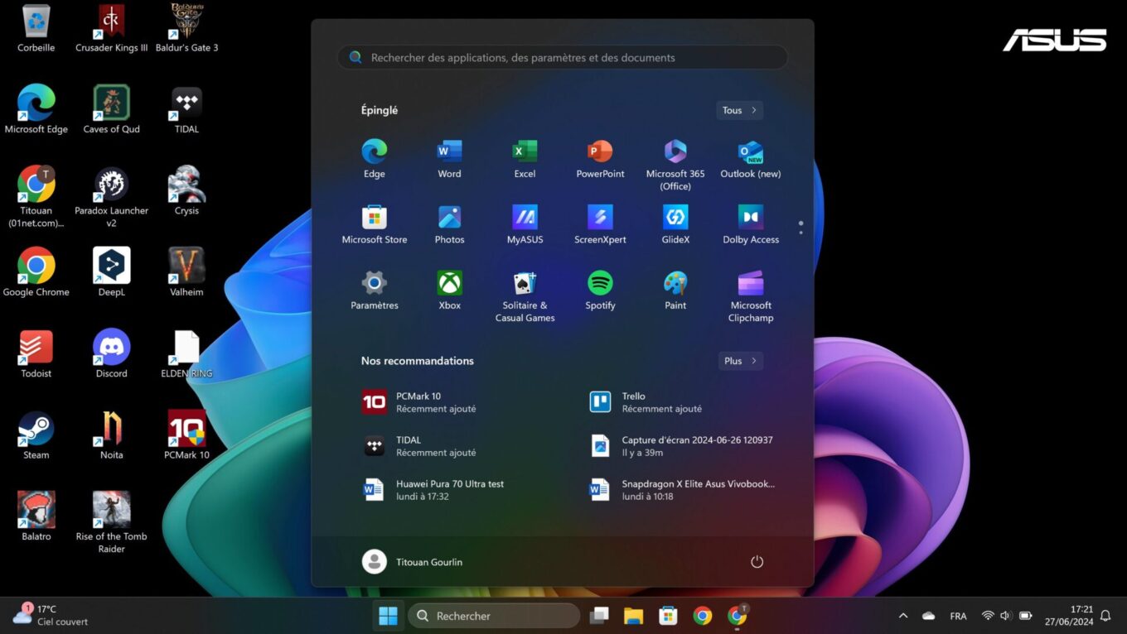This screenshot has width=1127, height=634.
Task: Open Titouan Gourlin account menu
Action: tap(413, 561)
